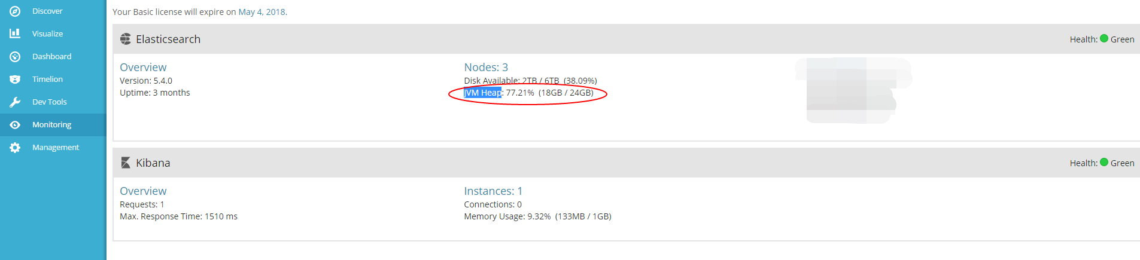
Task: Click the Elasticsearch logo icon
Action: 126,39
